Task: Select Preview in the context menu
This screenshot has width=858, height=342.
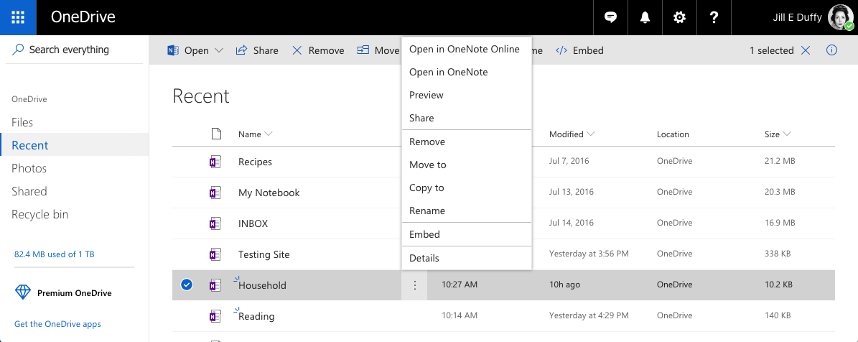Action: pos(467,96)
